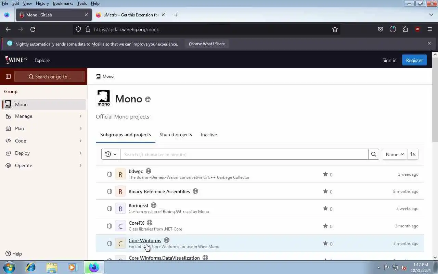Open Firefox hamburger application menu
Screen dimensions: 438x274
click(430, 29)
